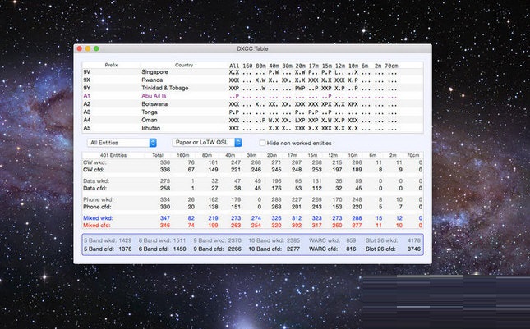Click the Phone cfd row label
This screenshot has width=530, height=329.
(97, 207)
